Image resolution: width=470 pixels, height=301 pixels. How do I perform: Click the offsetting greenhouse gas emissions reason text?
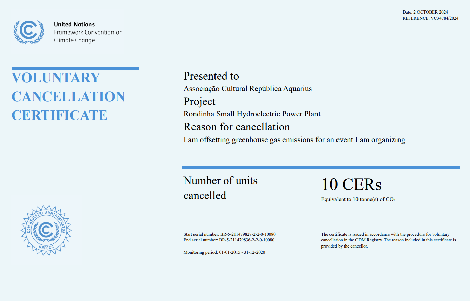click(x=294, y=140)
